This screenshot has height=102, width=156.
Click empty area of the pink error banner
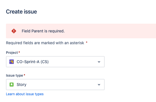tap(109, 31)
